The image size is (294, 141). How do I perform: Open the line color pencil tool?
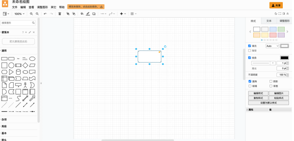click(88, 14)
